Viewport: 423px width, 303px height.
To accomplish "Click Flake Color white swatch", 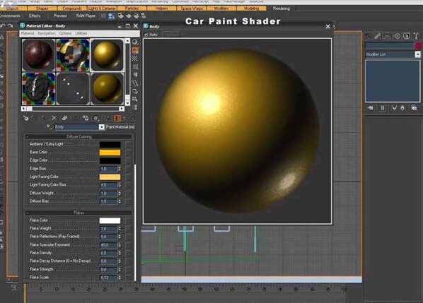I will point(110,220).
